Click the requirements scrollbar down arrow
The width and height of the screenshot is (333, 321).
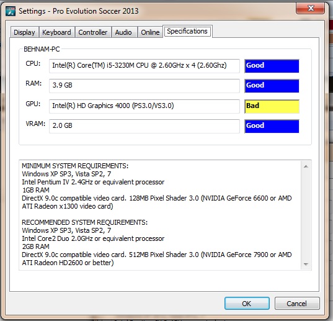tap(306, 264)
